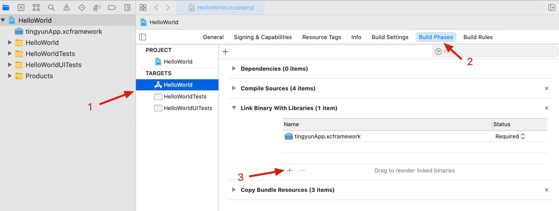Viewport: 559px width, 211px height.
Task: Collapse Link Binary With Libraries section
Action: (x=234, y=108)
